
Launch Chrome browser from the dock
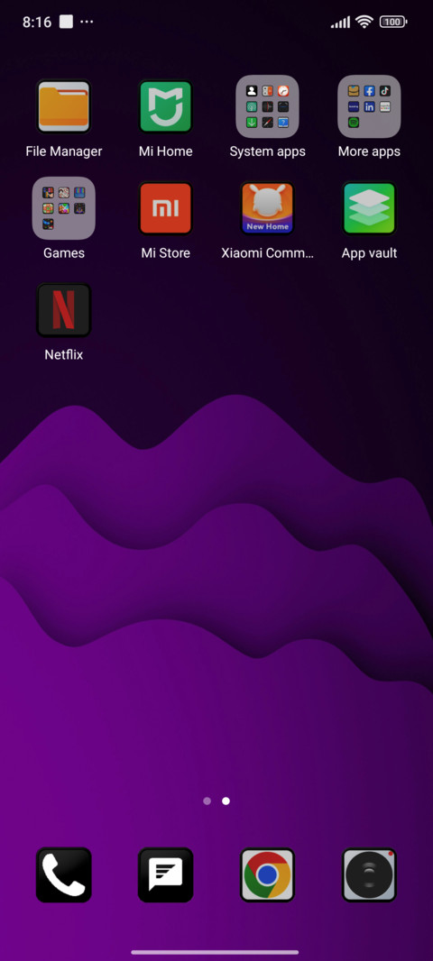(x=267, y=875)
